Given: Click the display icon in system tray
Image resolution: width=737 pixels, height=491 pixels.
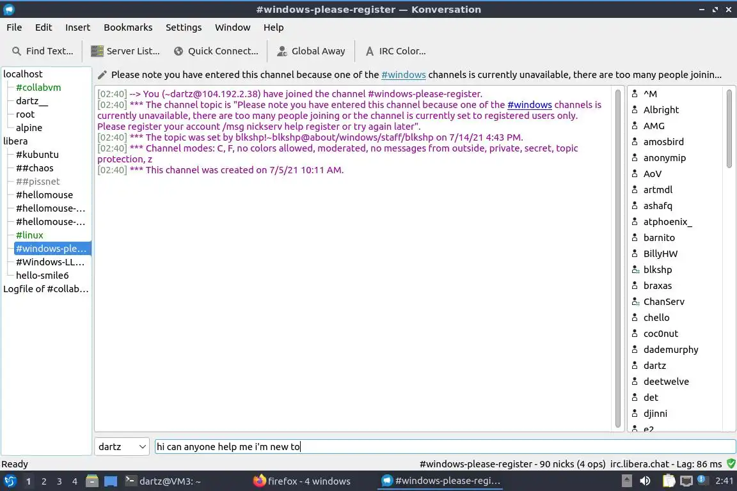Looking at the screenshot, I should [686, 481].
